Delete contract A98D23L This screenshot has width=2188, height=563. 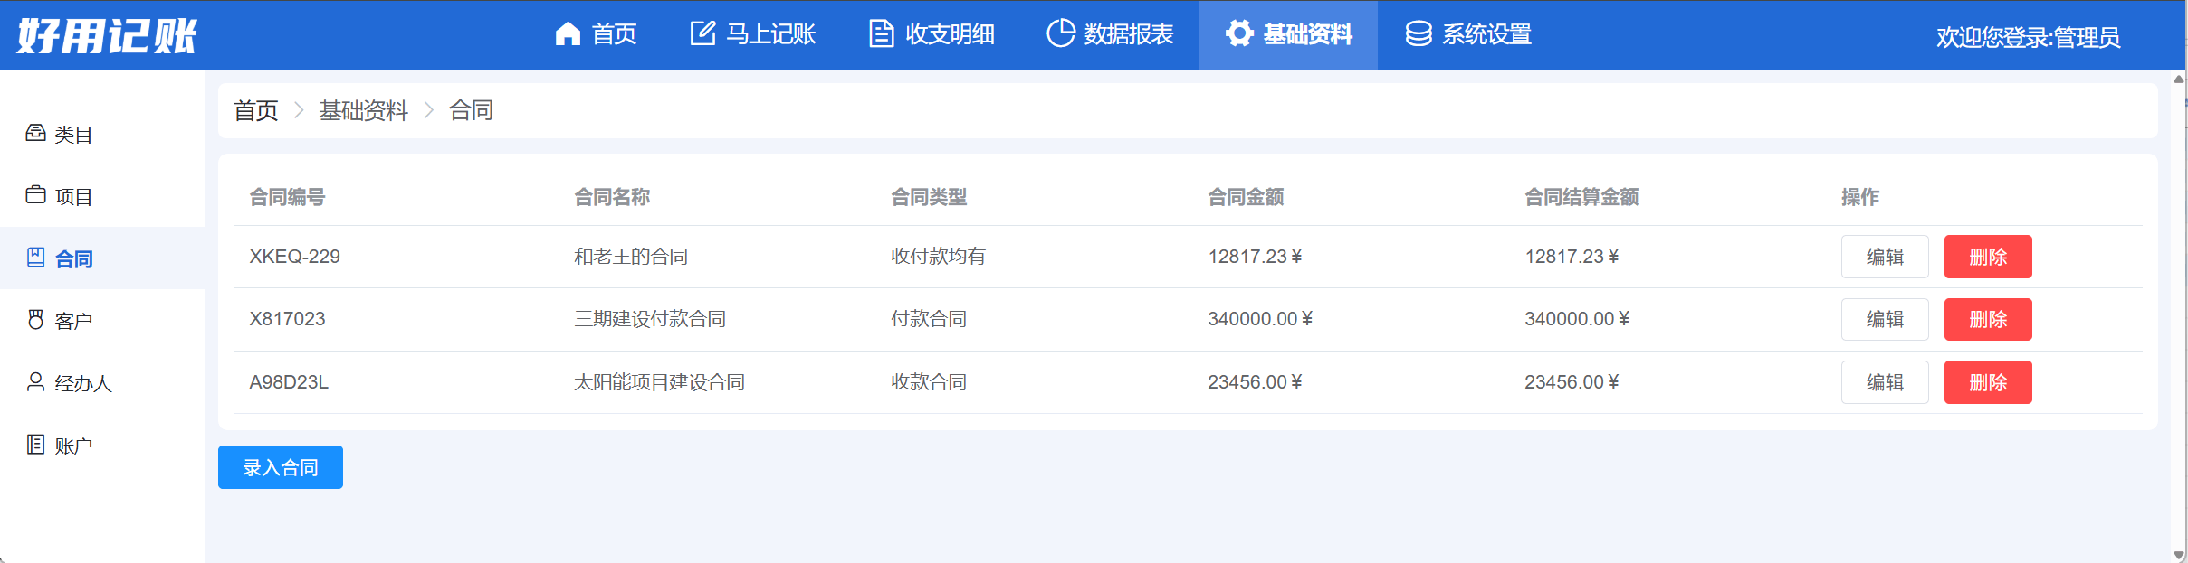pyautogui.click(x=1988, y=382)
